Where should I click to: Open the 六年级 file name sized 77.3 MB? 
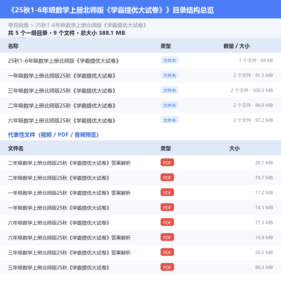pos(59,223)
